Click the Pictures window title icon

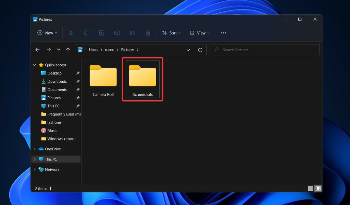[35, 19]
